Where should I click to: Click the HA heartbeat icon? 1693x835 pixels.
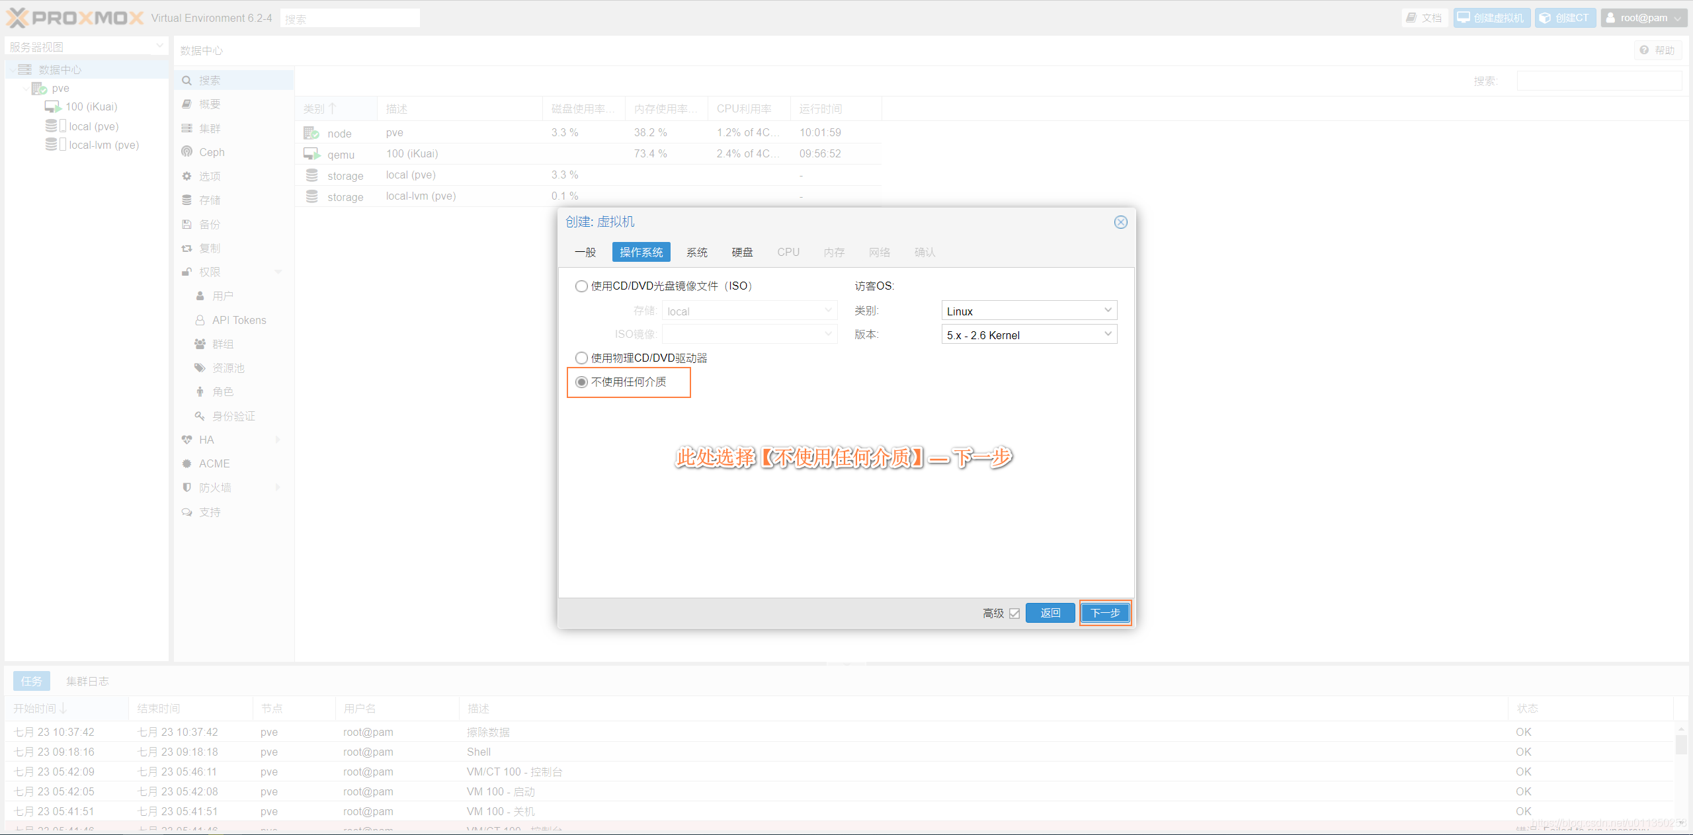coord(187,440)
